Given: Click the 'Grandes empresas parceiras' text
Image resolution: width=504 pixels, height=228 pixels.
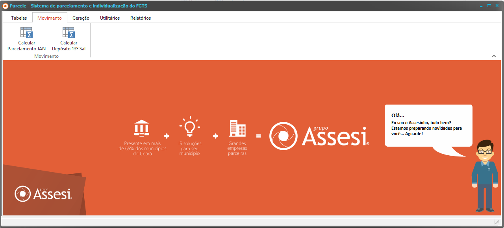Looking at the screenshot, I should [x=237, y=149].
